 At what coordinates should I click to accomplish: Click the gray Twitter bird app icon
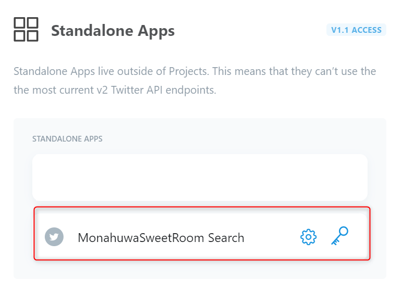tap(54, 237)
